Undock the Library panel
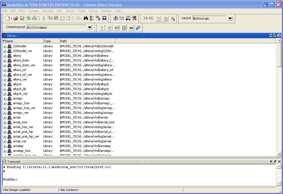The width and height of the screenshot is (283, 194). pyautogui.click(x=275, y=36)
